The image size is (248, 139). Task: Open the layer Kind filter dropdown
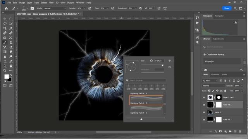click(x=210, y=81)
